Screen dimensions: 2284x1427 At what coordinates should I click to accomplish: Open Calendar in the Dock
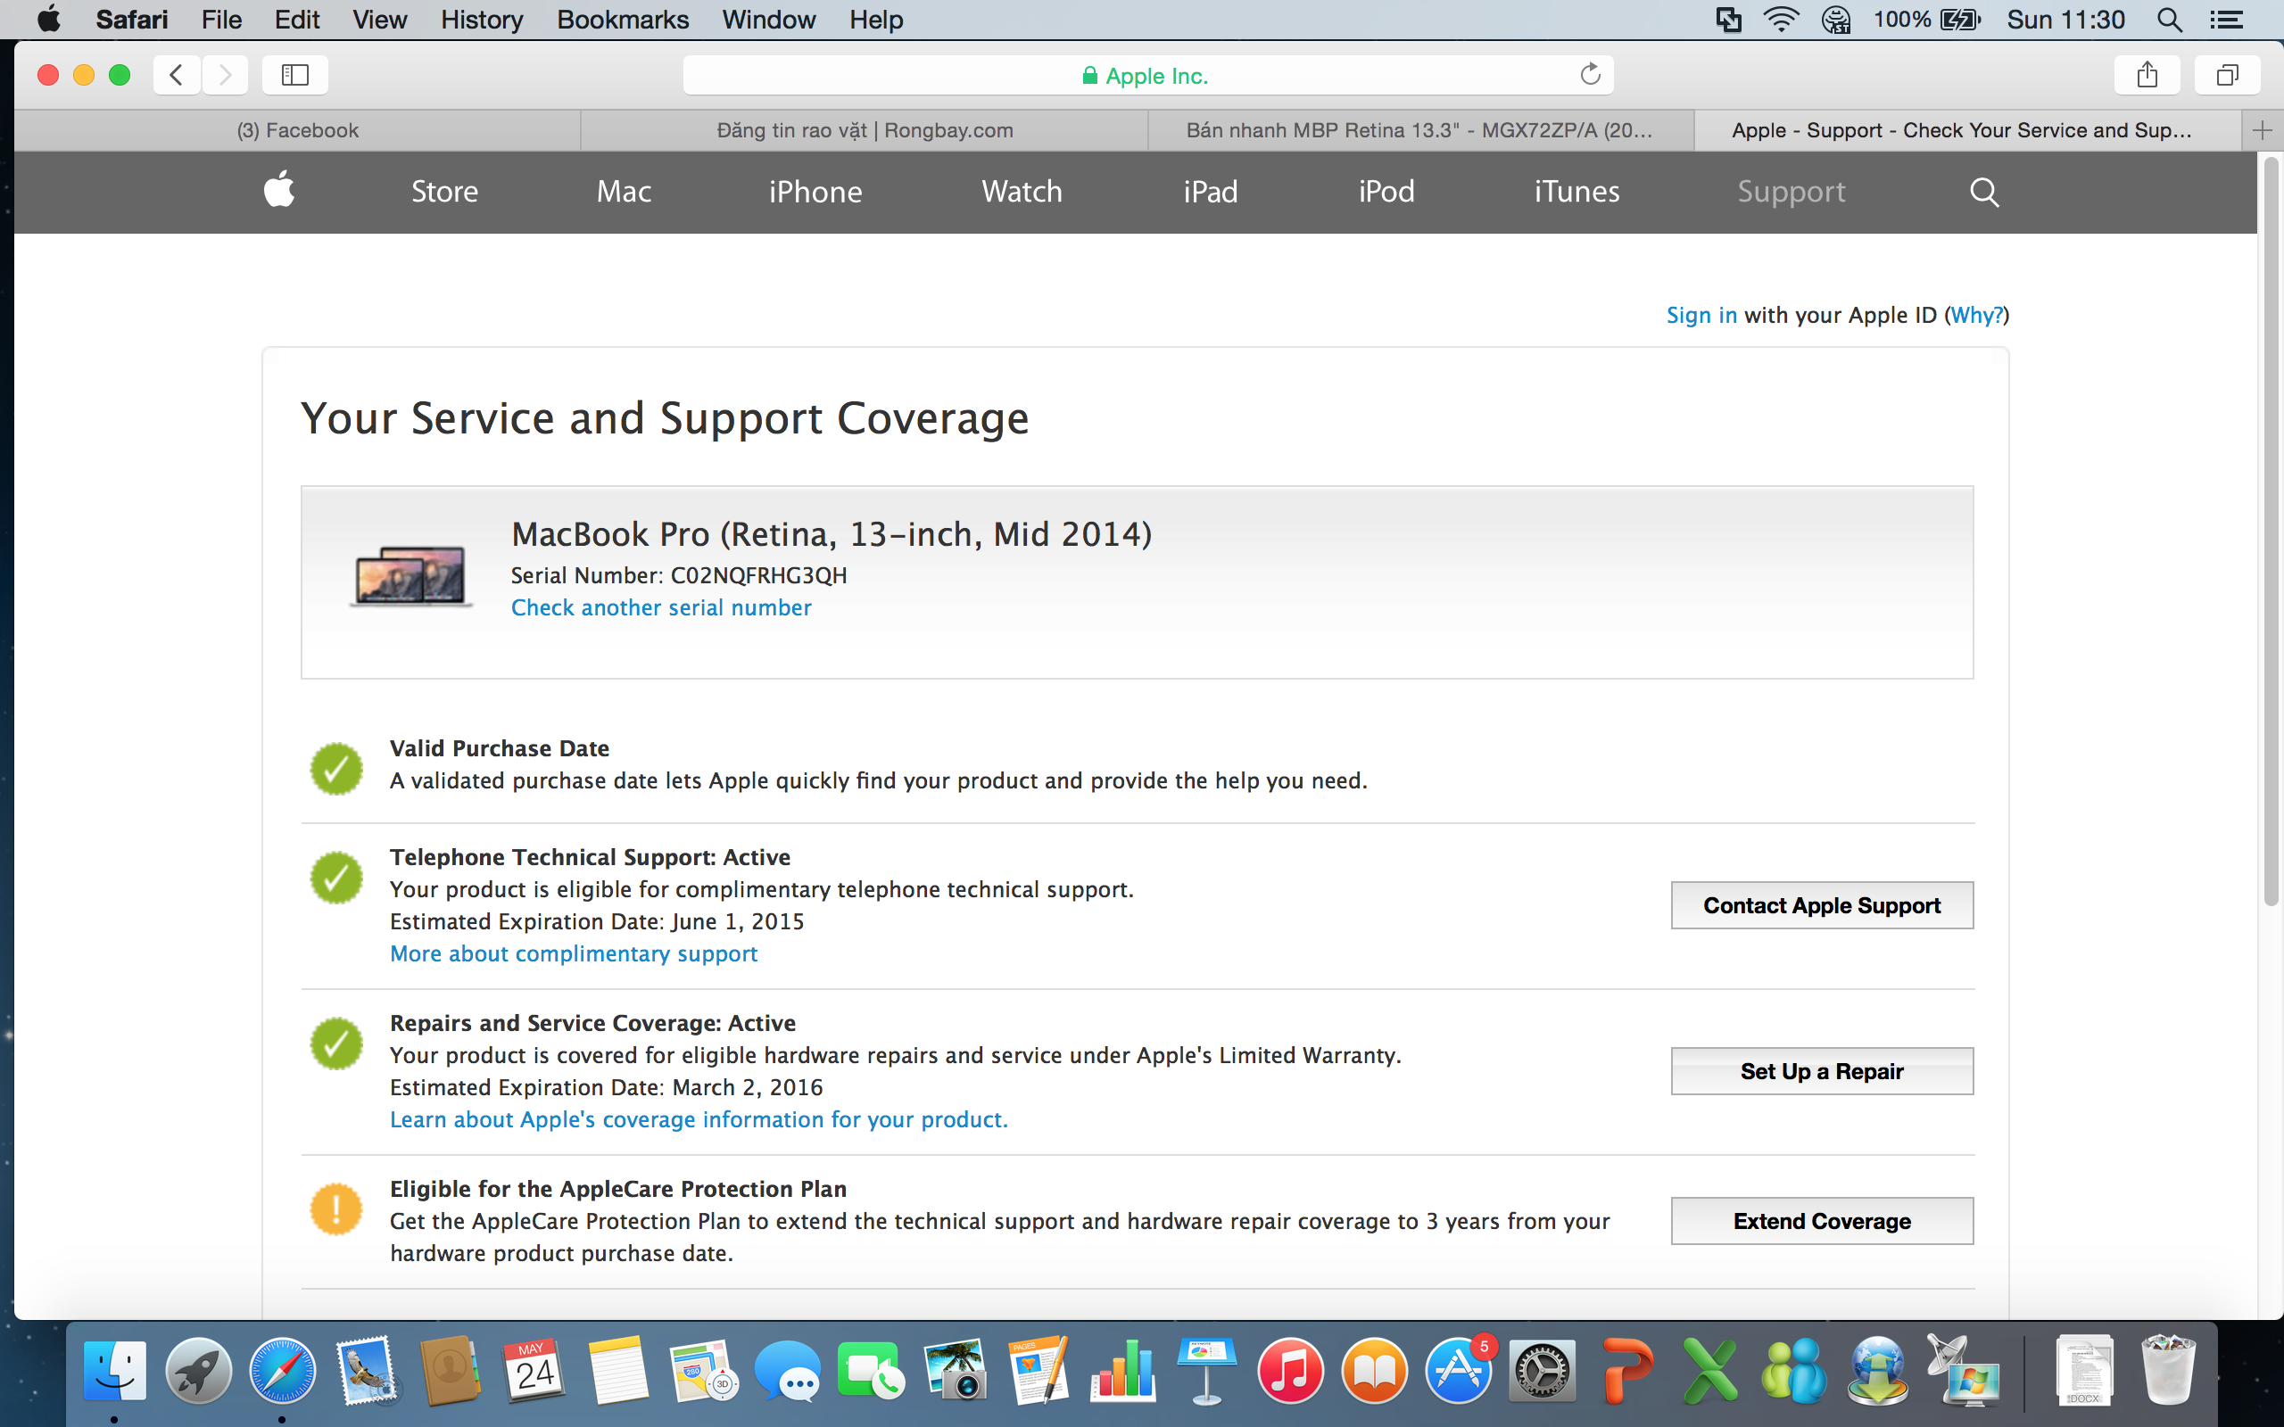coord(534,1372)
